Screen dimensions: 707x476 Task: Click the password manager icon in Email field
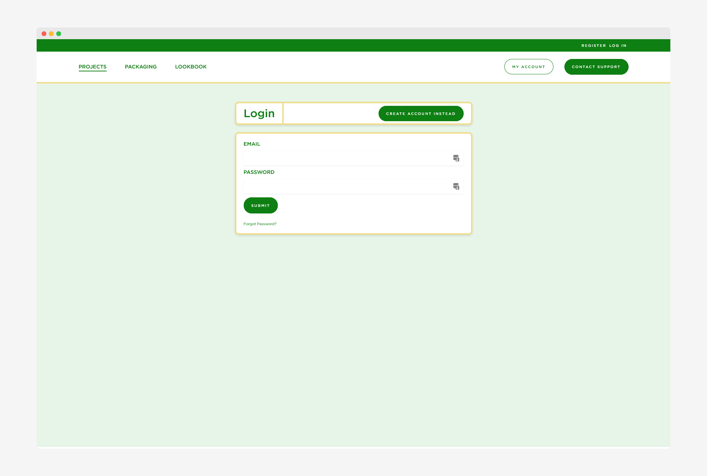pos(456,158)
